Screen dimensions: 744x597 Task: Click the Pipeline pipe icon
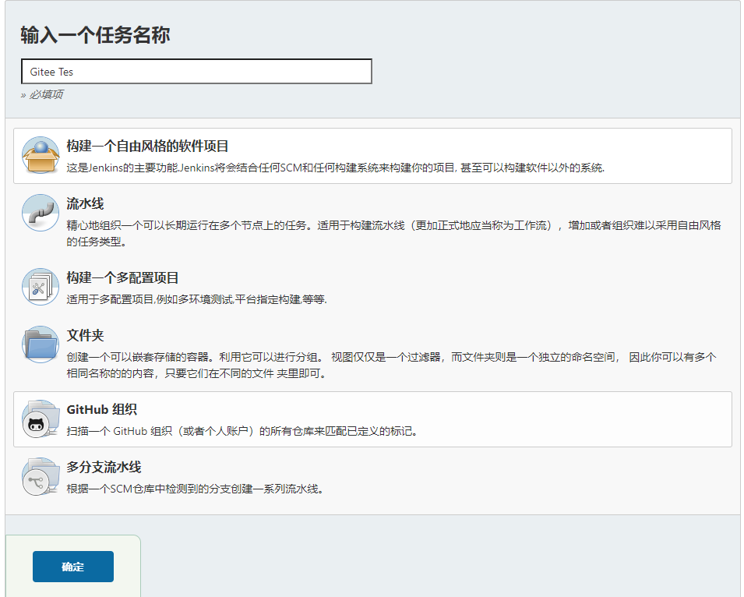[41, 213]
